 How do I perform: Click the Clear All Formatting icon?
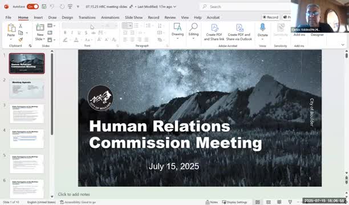114,40
